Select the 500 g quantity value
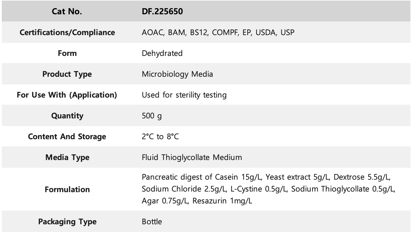This screenshot has height=232, width=411. pyautogui.click(x=152, y=116)
